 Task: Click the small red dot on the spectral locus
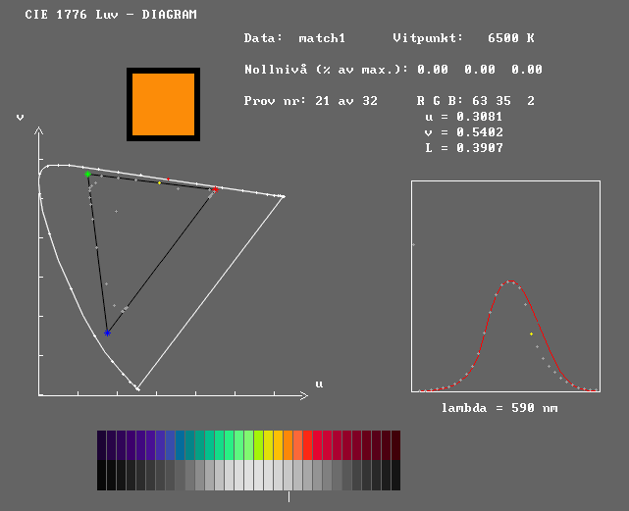[x=168, y=179]
